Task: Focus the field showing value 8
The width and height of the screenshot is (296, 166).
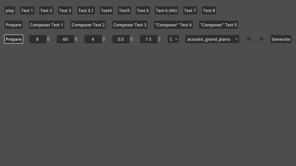Action: pos(37,39)
